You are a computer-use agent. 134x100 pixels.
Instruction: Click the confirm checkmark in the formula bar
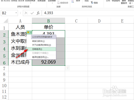pos(32,13)
